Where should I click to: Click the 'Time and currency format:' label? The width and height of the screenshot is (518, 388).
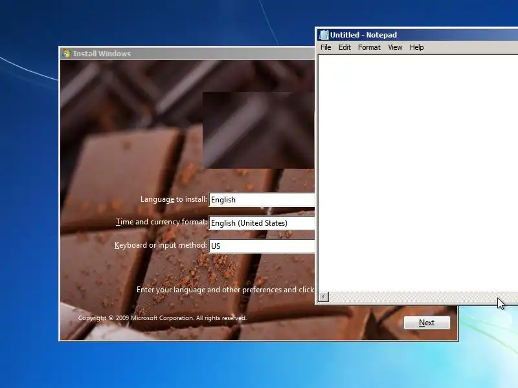pyautogui.click(x=161, y=222)
